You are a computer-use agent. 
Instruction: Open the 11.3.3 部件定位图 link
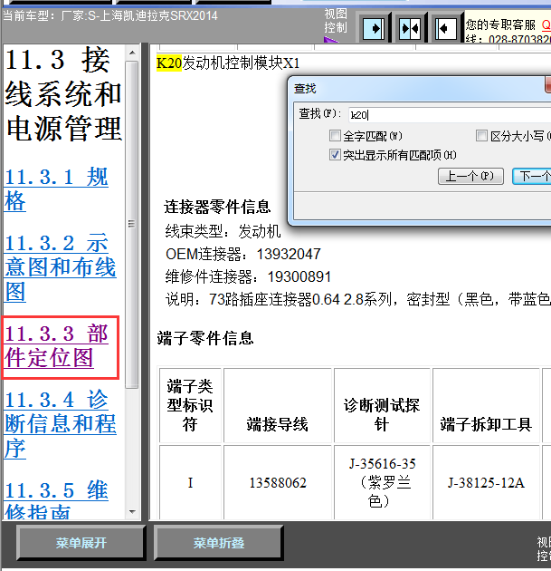(x=56, y=345)
